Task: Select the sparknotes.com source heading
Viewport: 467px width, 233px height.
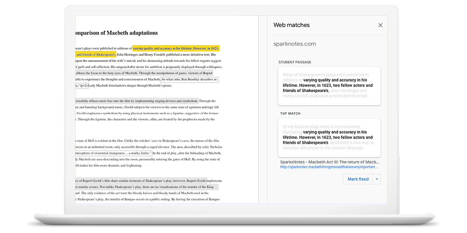Action: [295, 44]
